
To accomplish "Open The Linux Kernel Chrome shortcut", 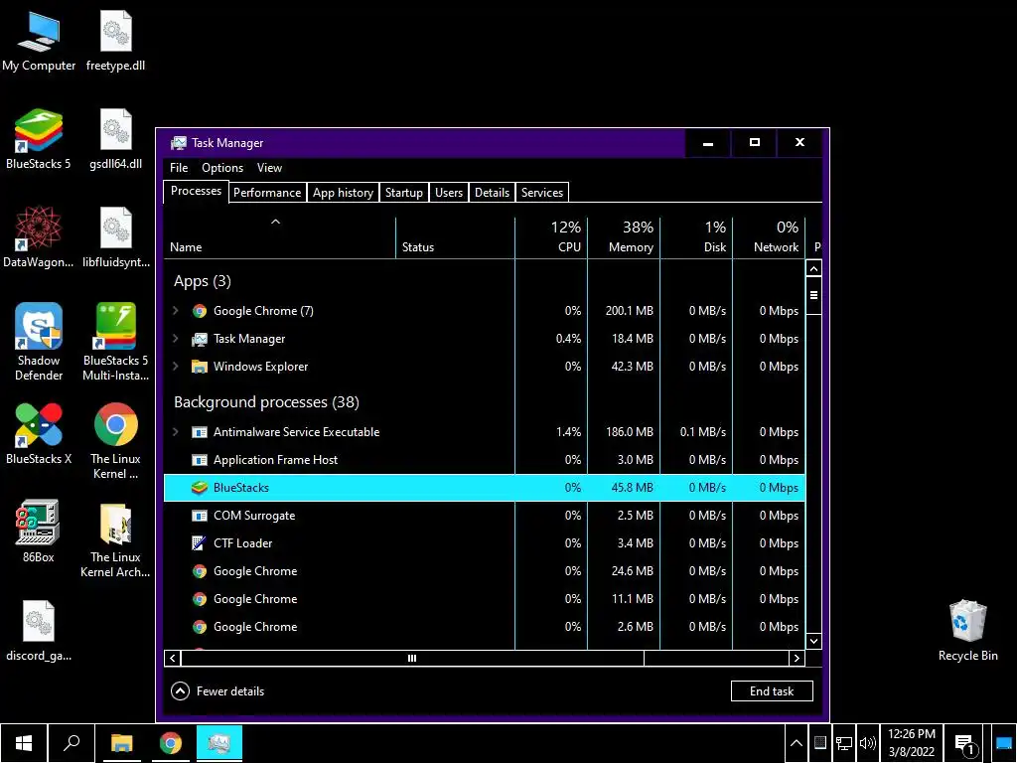I will [115, 441].
